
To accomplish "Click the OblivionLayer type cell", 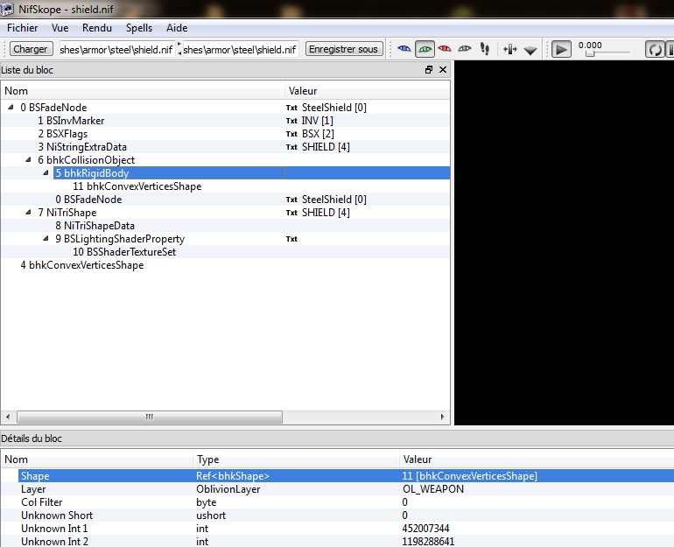I will [x=228, y=489].
